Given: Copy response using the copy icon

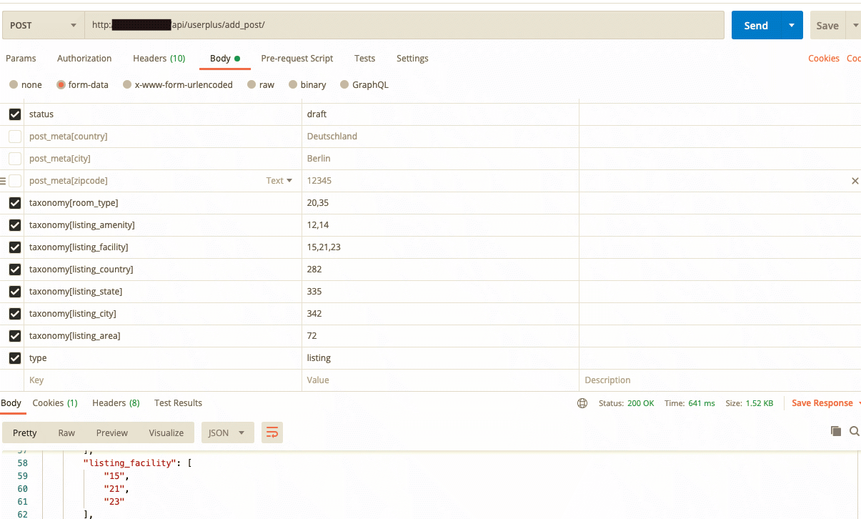Looking at the screenshot, I should tap(836, 431).
